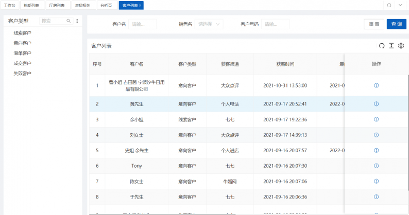
Task: Select 意向客户 in the customer type tree
Action: 23,43
